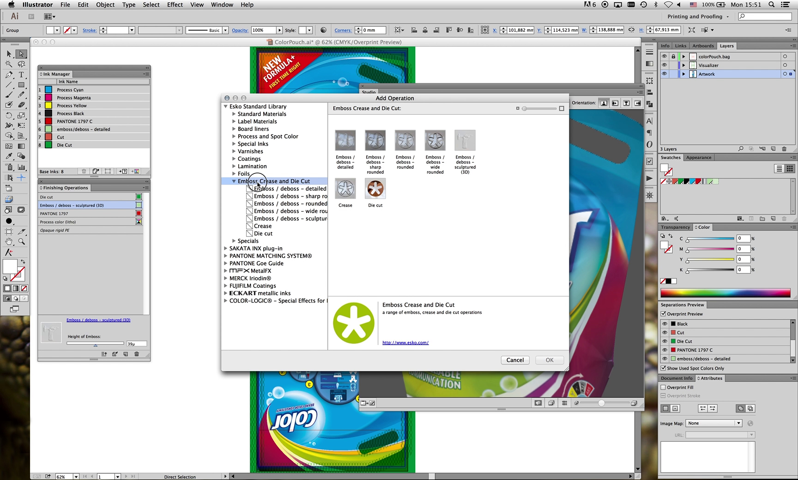This screenshot has height=480, width=798.
Task: Click the Die cut operation thumbnail
Action: coord(375,189)
